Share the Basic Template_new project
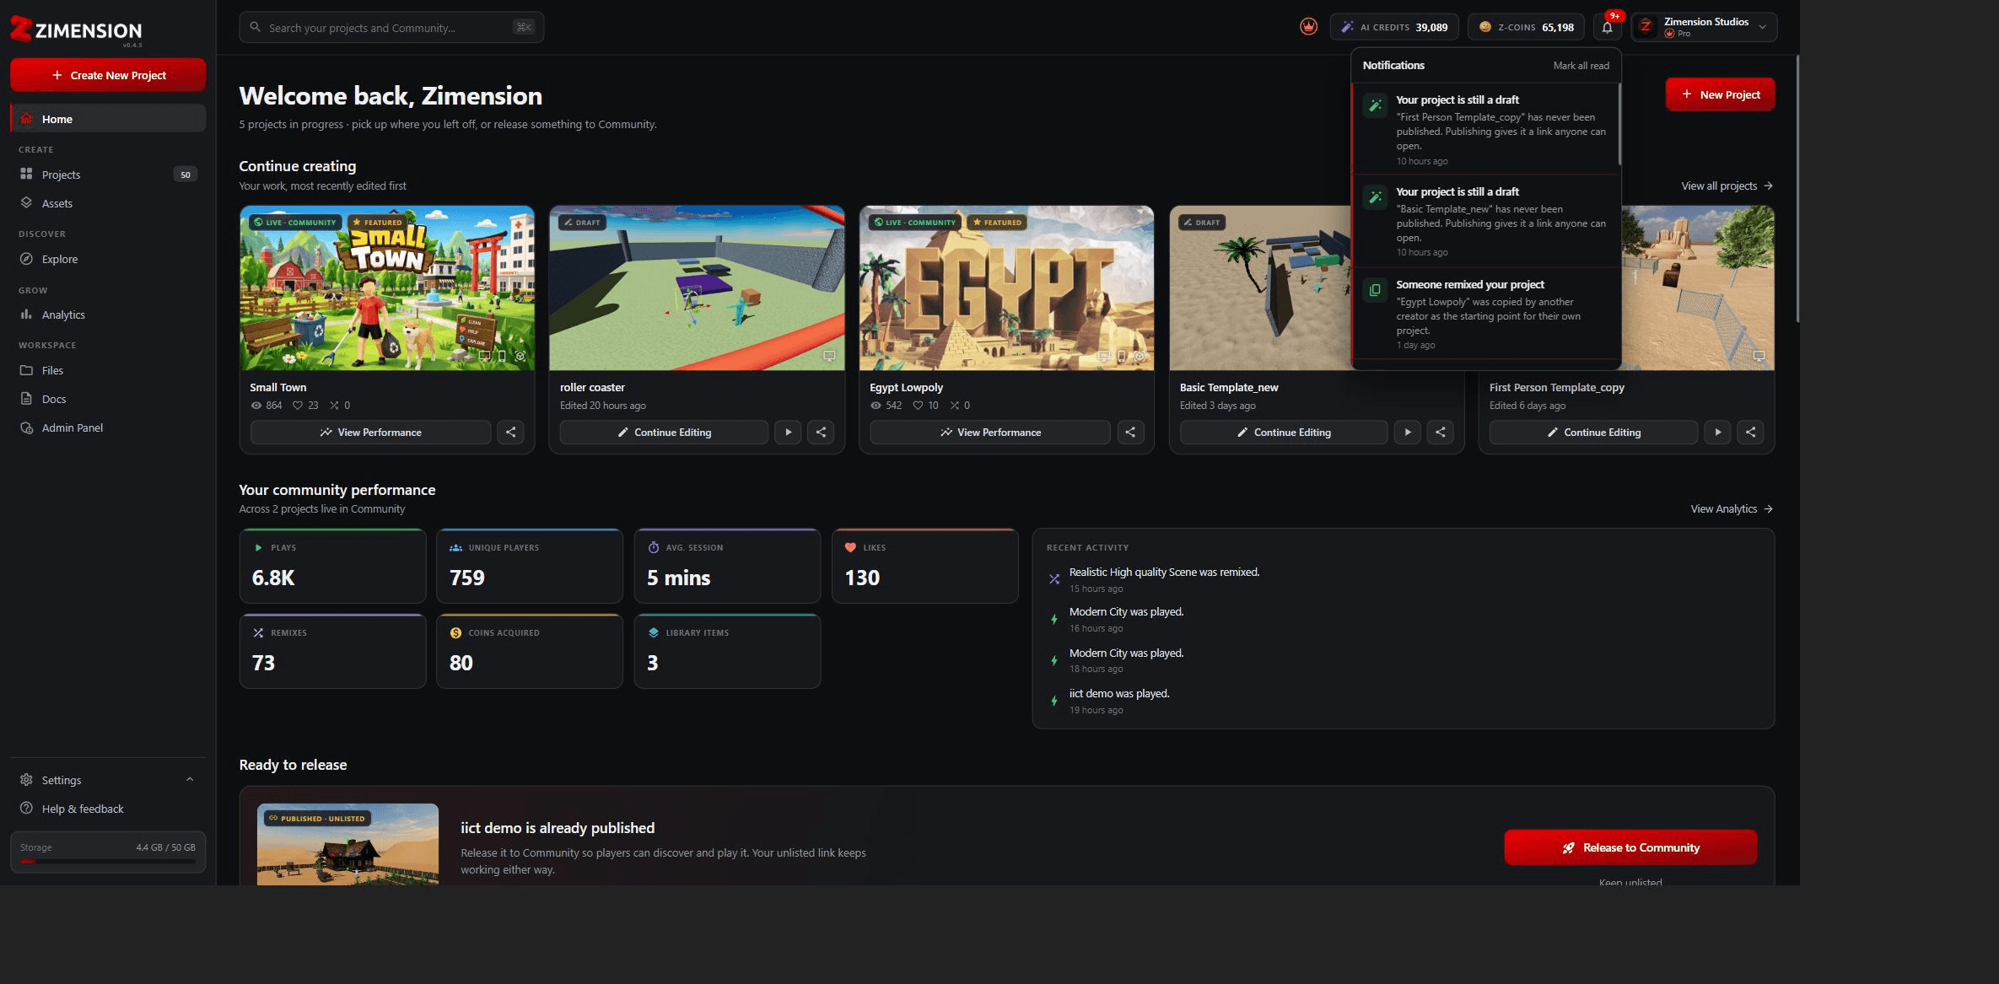The width and height of the screenshot is (1999, 984). coord(1440,433)
